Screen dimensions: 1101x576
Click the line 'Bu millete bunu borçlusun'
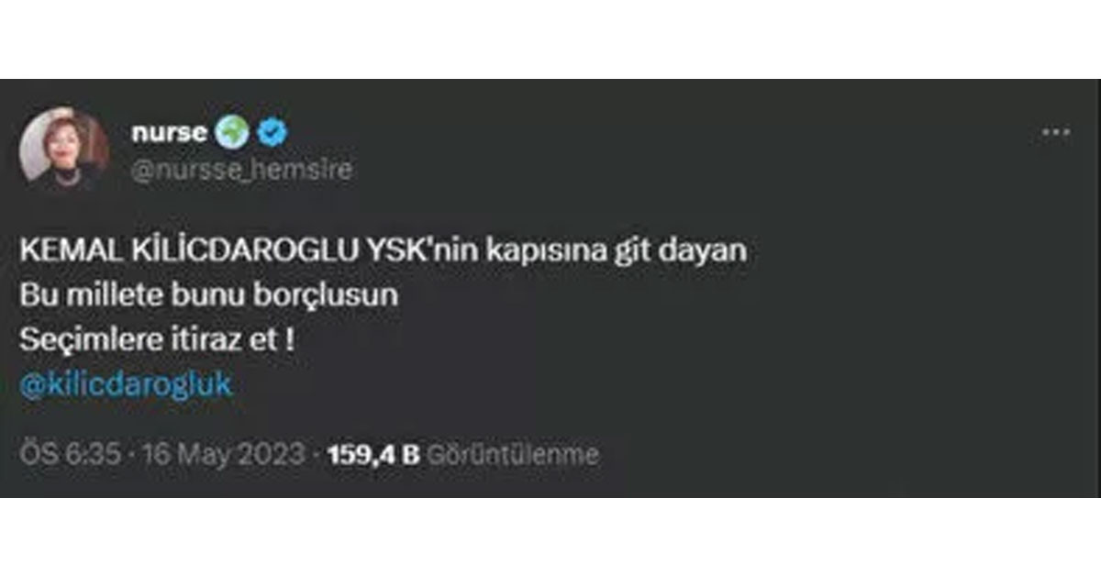(x=209, y=296)
